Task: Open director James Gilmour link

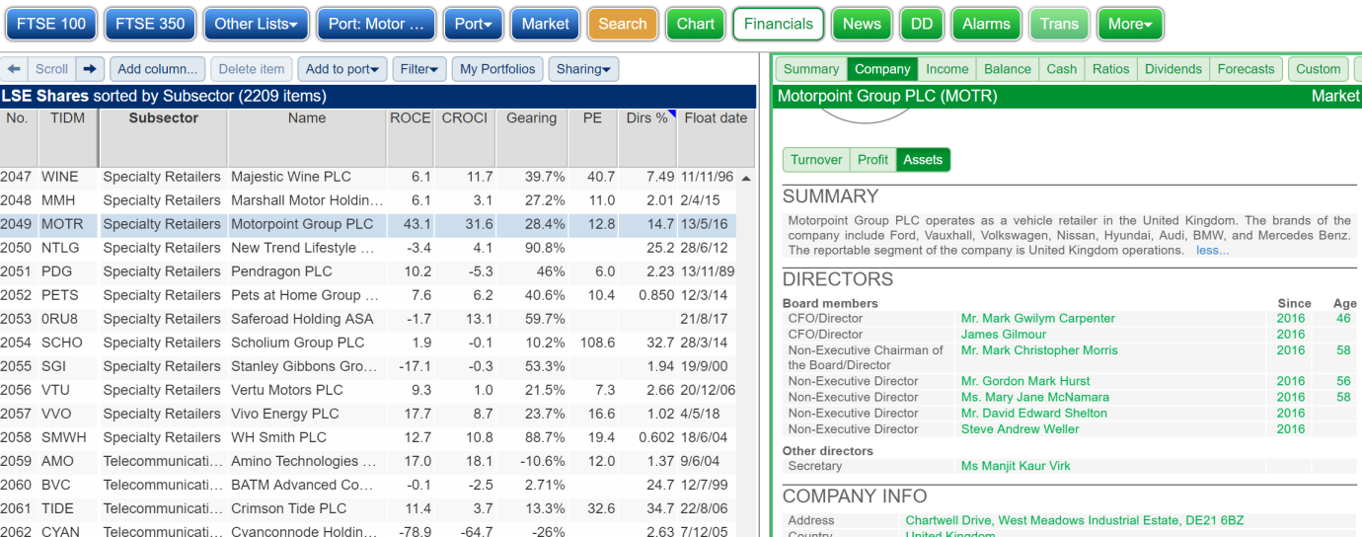Action: pyautogui.click(x=1003, y=335)
